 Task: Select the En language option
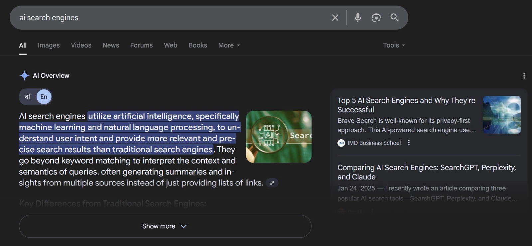44,97
